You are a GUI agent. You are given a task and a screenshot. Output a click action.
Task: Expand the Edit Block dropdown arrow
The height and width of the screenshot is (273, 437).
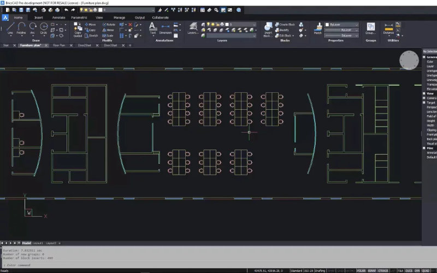pos(293,35)
